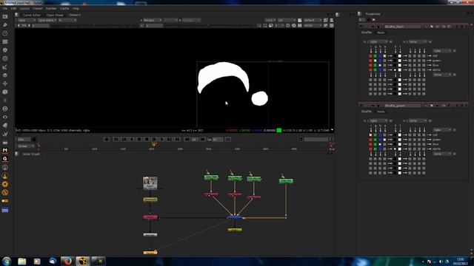Toggle Shuffle_hair red output alpha-source box
This screenshot has width=474, height=266.
385,56
